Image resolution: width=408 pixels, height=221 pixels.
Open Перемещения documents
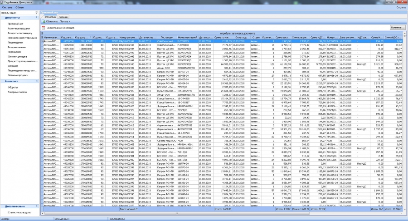[15, 43]
